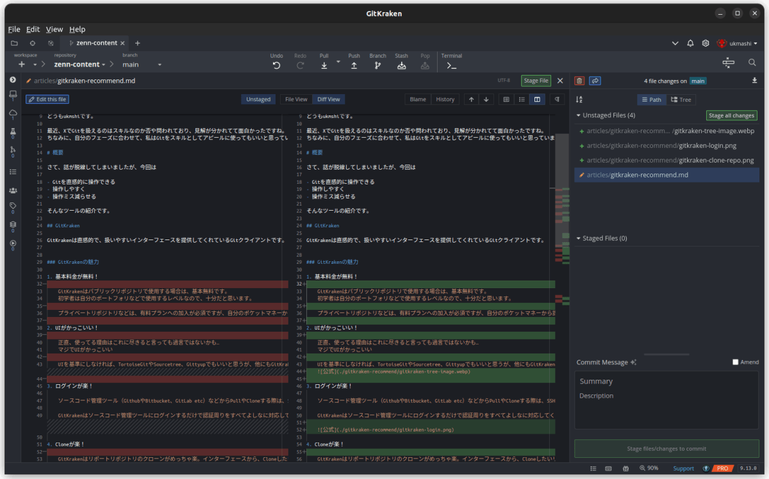
Task: Select File View mode
Action: point(296,99)
